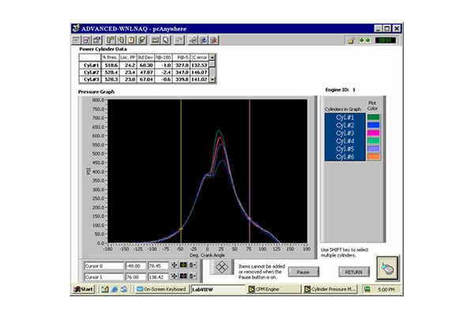Click the Pause button
Viewport: 474px width, 316px height.
[x=303, y=272]
